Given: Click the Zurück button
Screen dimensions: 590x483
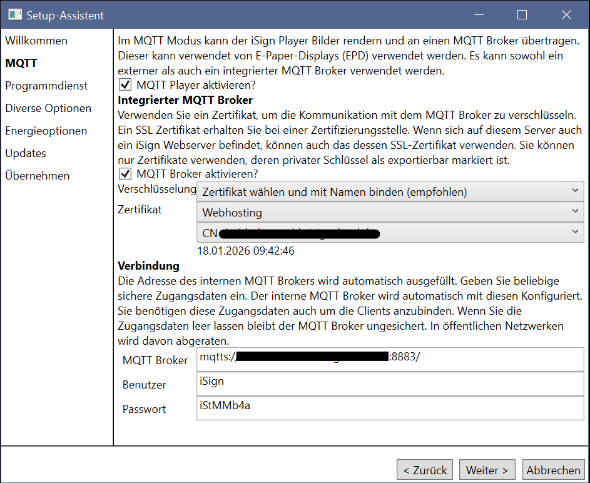Looking at the screenshot, I should [x=425, y=470].
